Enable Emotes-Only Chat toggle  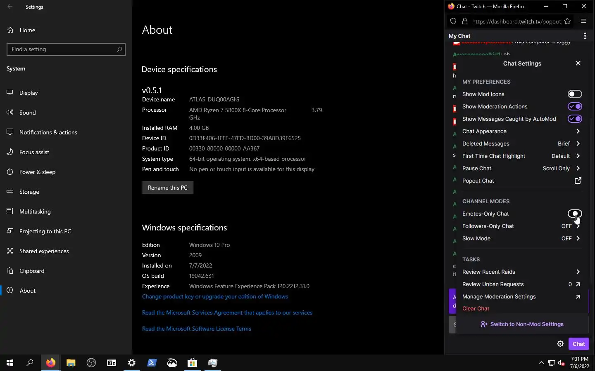[575, 214]
